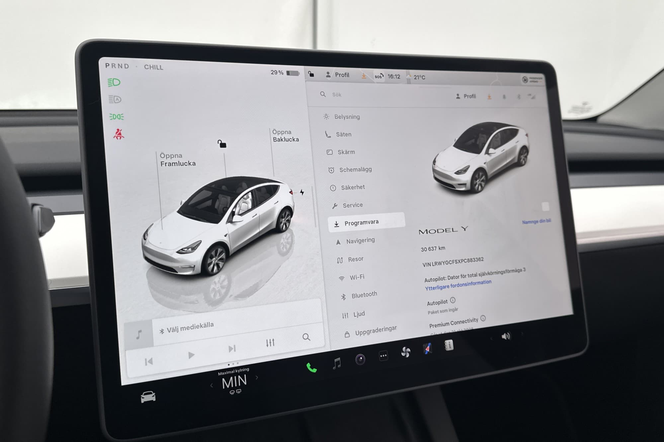Image resolution: width=664 pixels, height=442 pixels.
Task: Open the car controls icon at bottom-left
Action: 148,396
